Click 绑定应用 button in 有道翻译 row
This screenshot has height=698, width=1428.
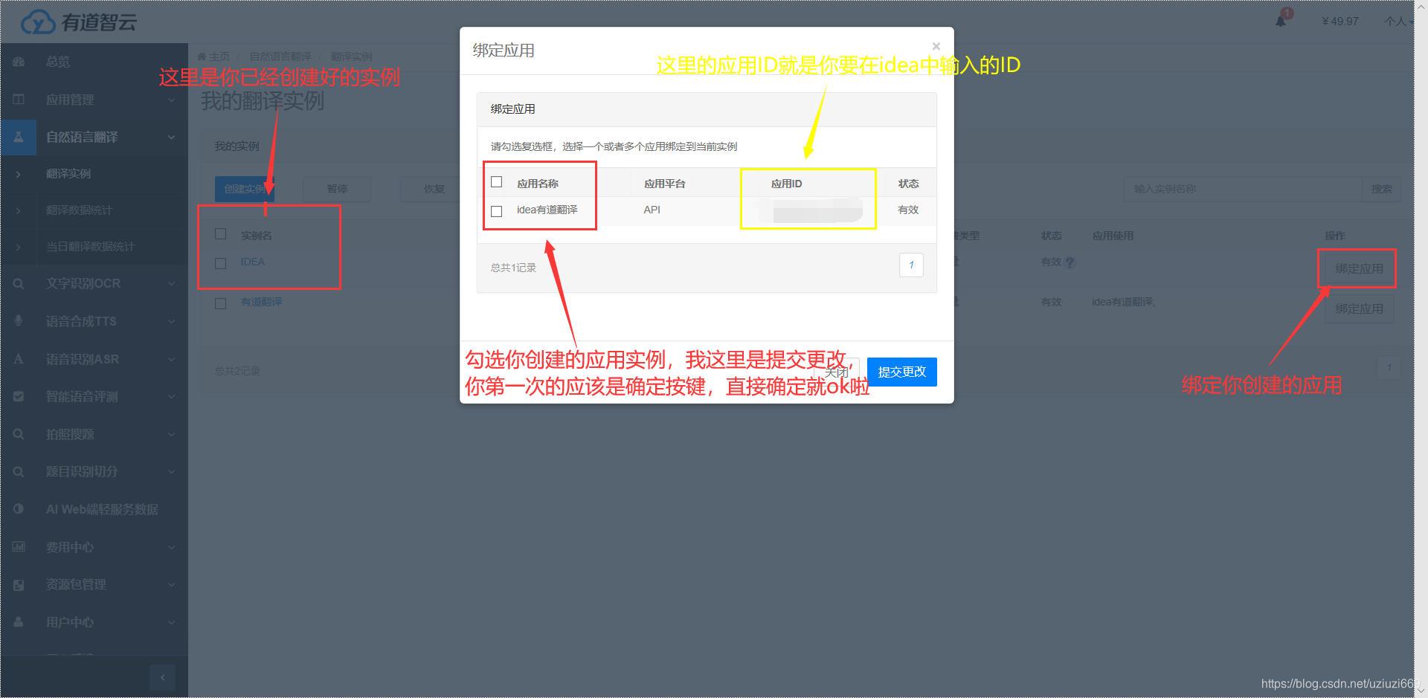(1359, 308)
